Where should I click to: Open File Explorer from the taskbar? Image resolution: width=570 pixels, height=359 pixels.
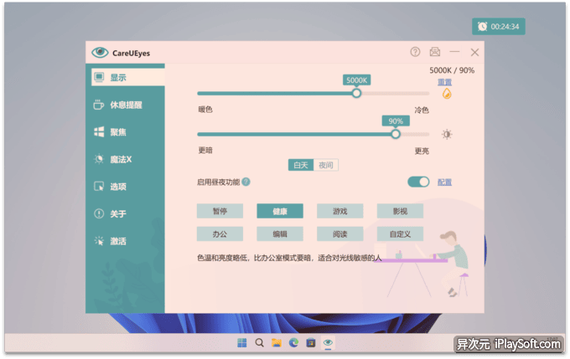pyautogui.click(x=277, y=342)
